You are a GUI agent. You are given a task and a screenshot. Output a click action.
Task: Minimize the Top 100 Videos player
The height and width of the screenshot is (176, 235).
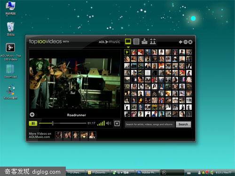pos(185,42)
